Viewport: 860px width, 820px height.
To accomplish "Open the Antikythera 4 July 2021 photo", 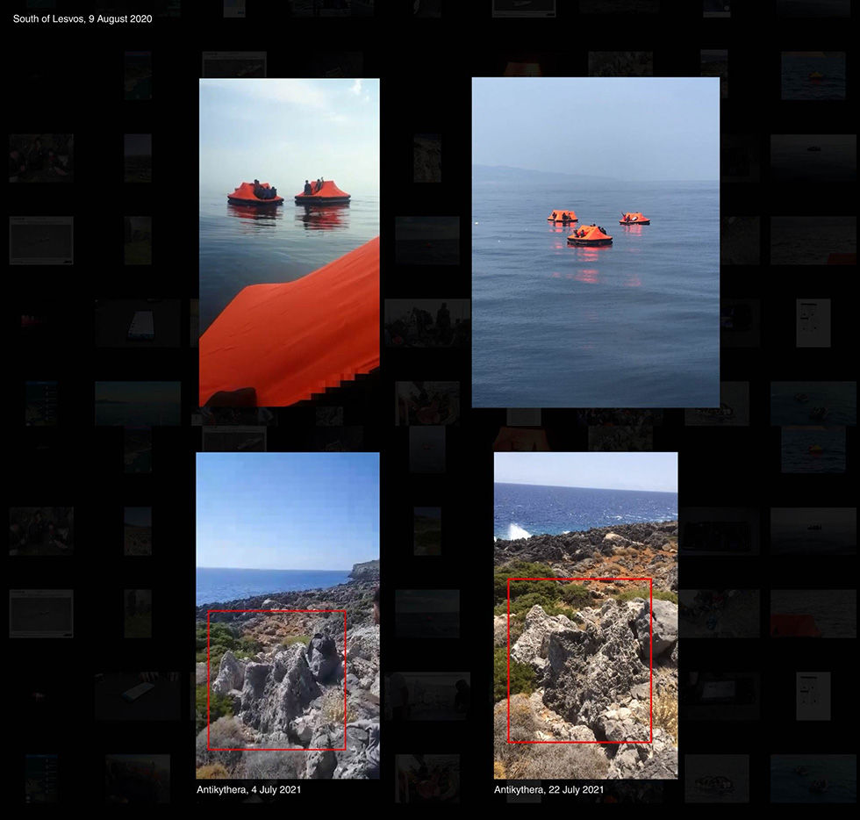I will pyautogui.click(x=288, y=615).
